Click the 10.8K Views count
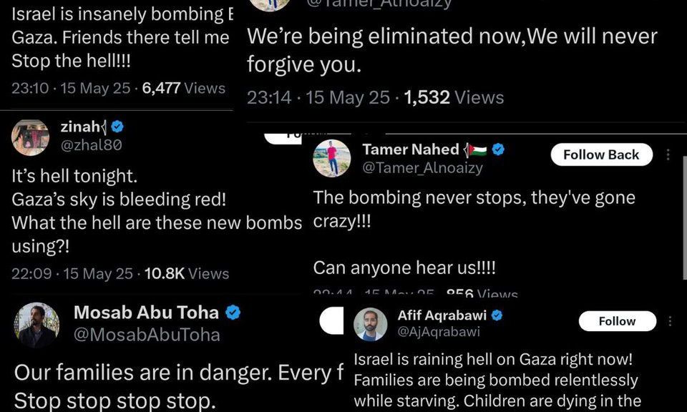687x412 pixels. pyautogui.click(x=186, y=273)
